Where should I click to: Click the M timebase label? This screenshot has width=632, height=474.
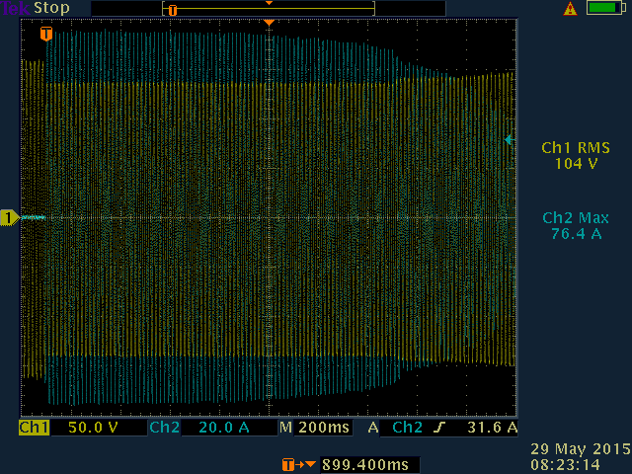[x=285, y=428]
